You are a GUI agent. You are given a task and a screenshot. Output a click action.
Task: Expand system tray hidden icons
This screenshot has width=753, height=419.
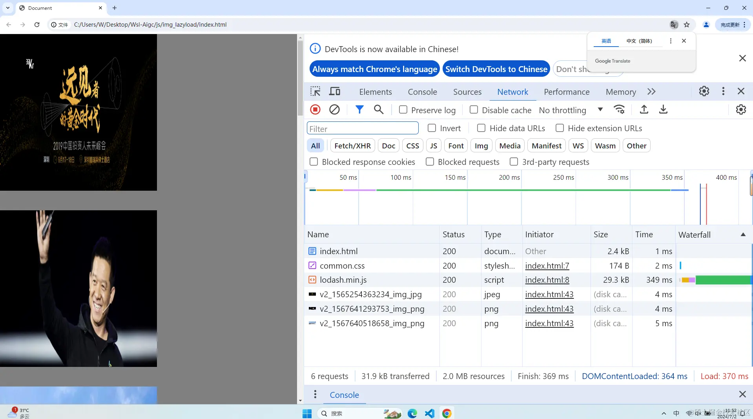(x=664, y=413)
